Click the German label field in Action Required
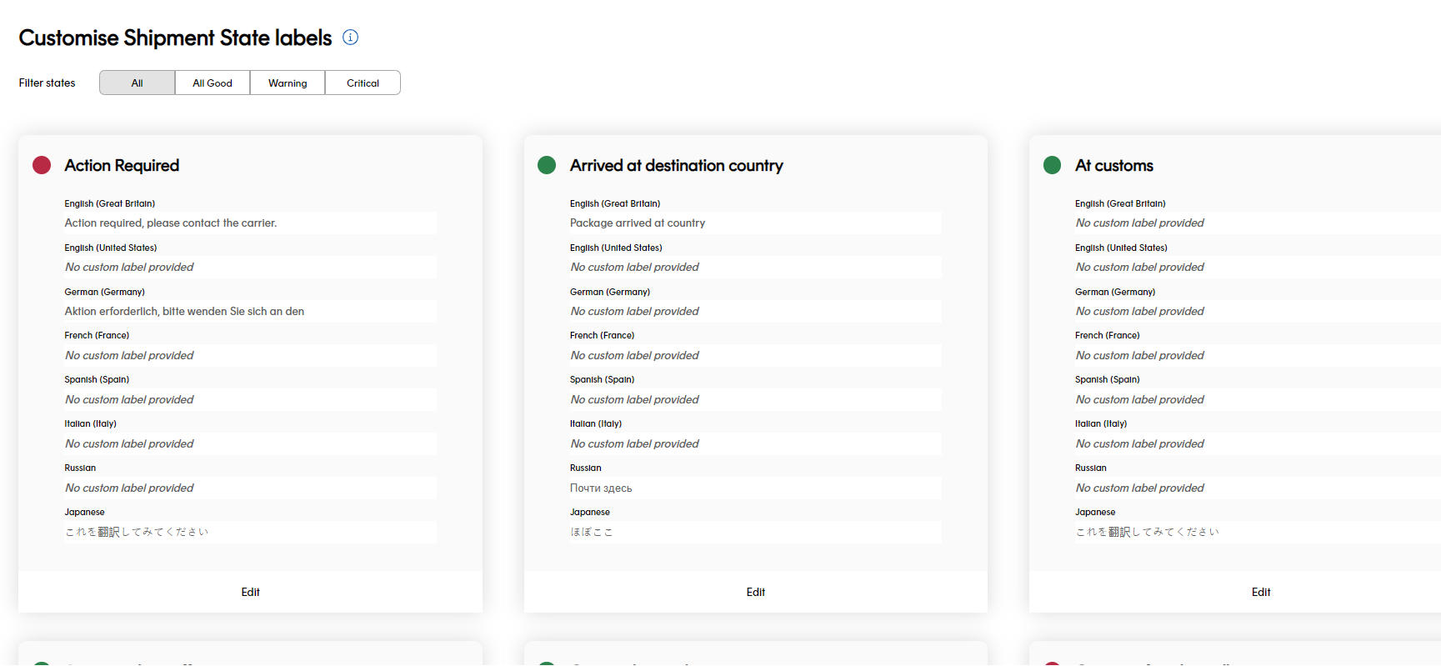 [x=250, y=312]
